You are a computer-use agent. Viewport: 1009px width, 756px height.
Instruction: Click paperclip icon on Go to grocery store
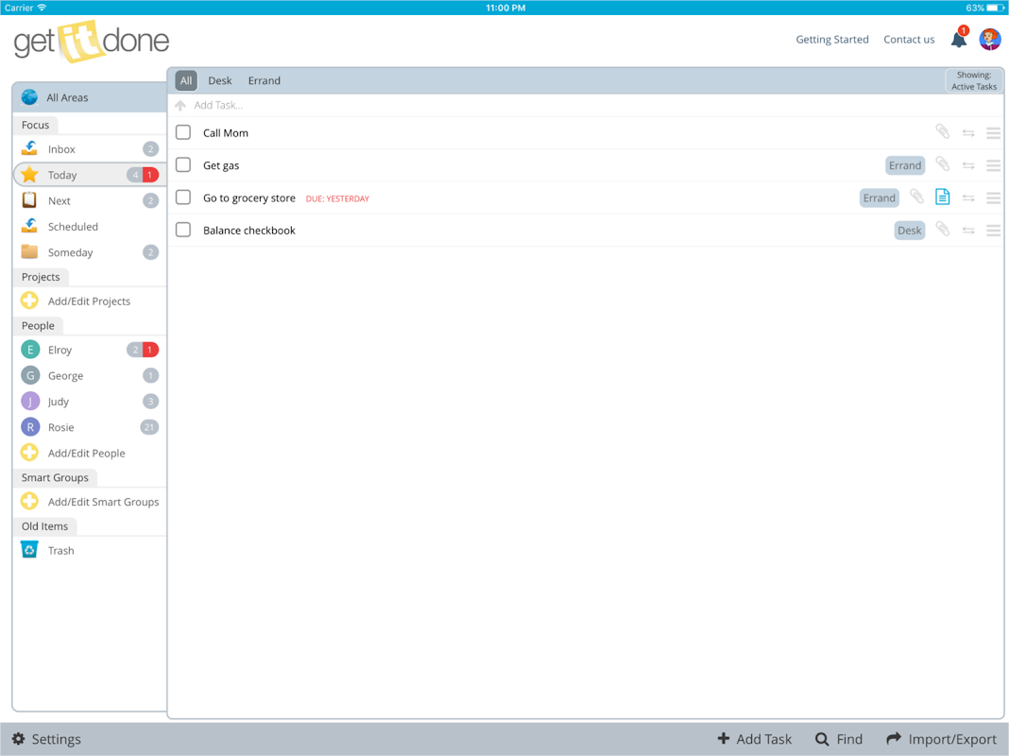[917, 197]
